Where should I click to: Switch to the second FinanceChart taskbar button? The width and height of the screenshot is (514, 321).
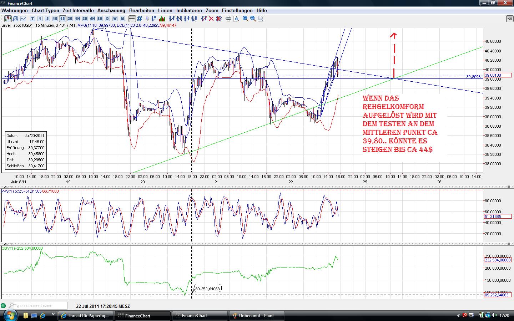pos(200,316)
